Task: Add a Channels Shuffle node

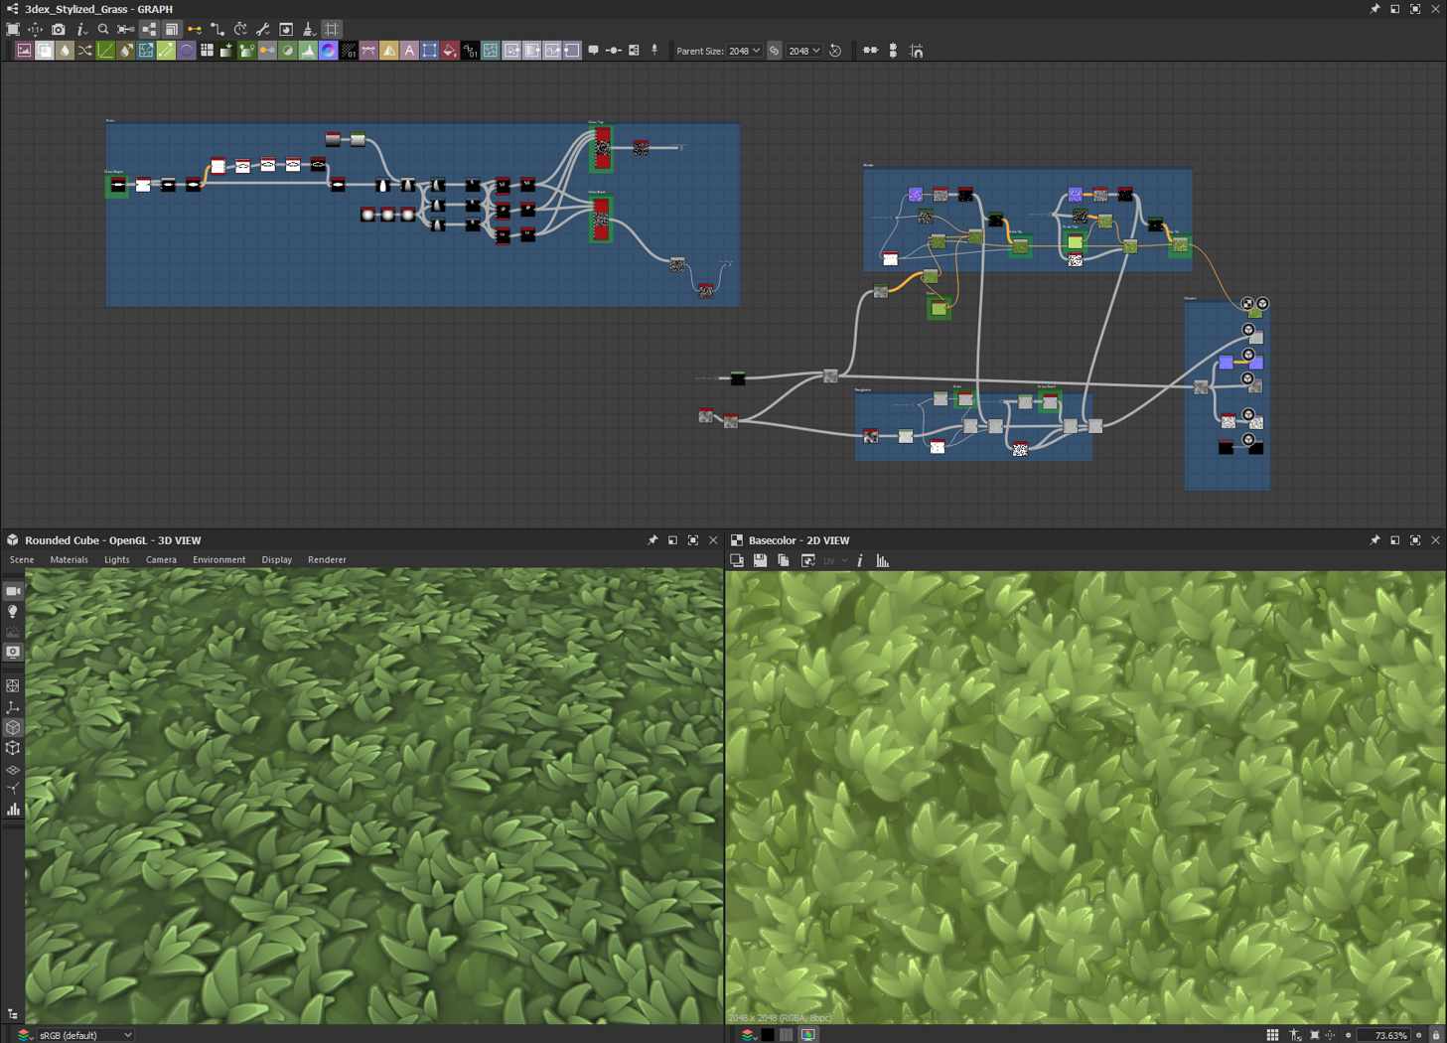Action: click(x=85, y=51)
